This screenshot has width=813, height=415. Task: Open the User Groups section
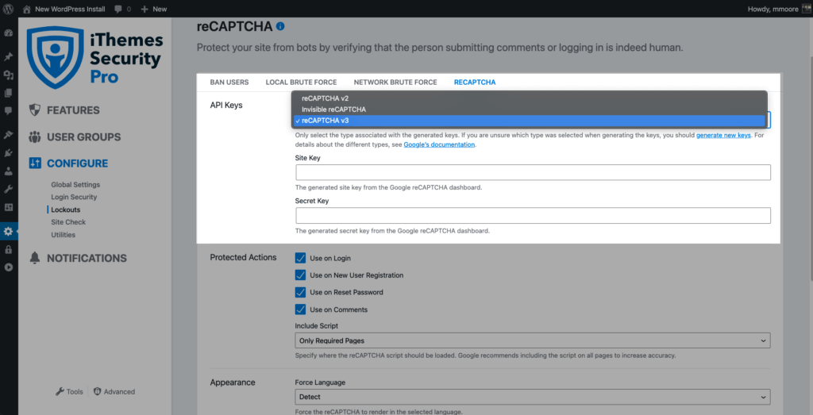click(75, 137)
